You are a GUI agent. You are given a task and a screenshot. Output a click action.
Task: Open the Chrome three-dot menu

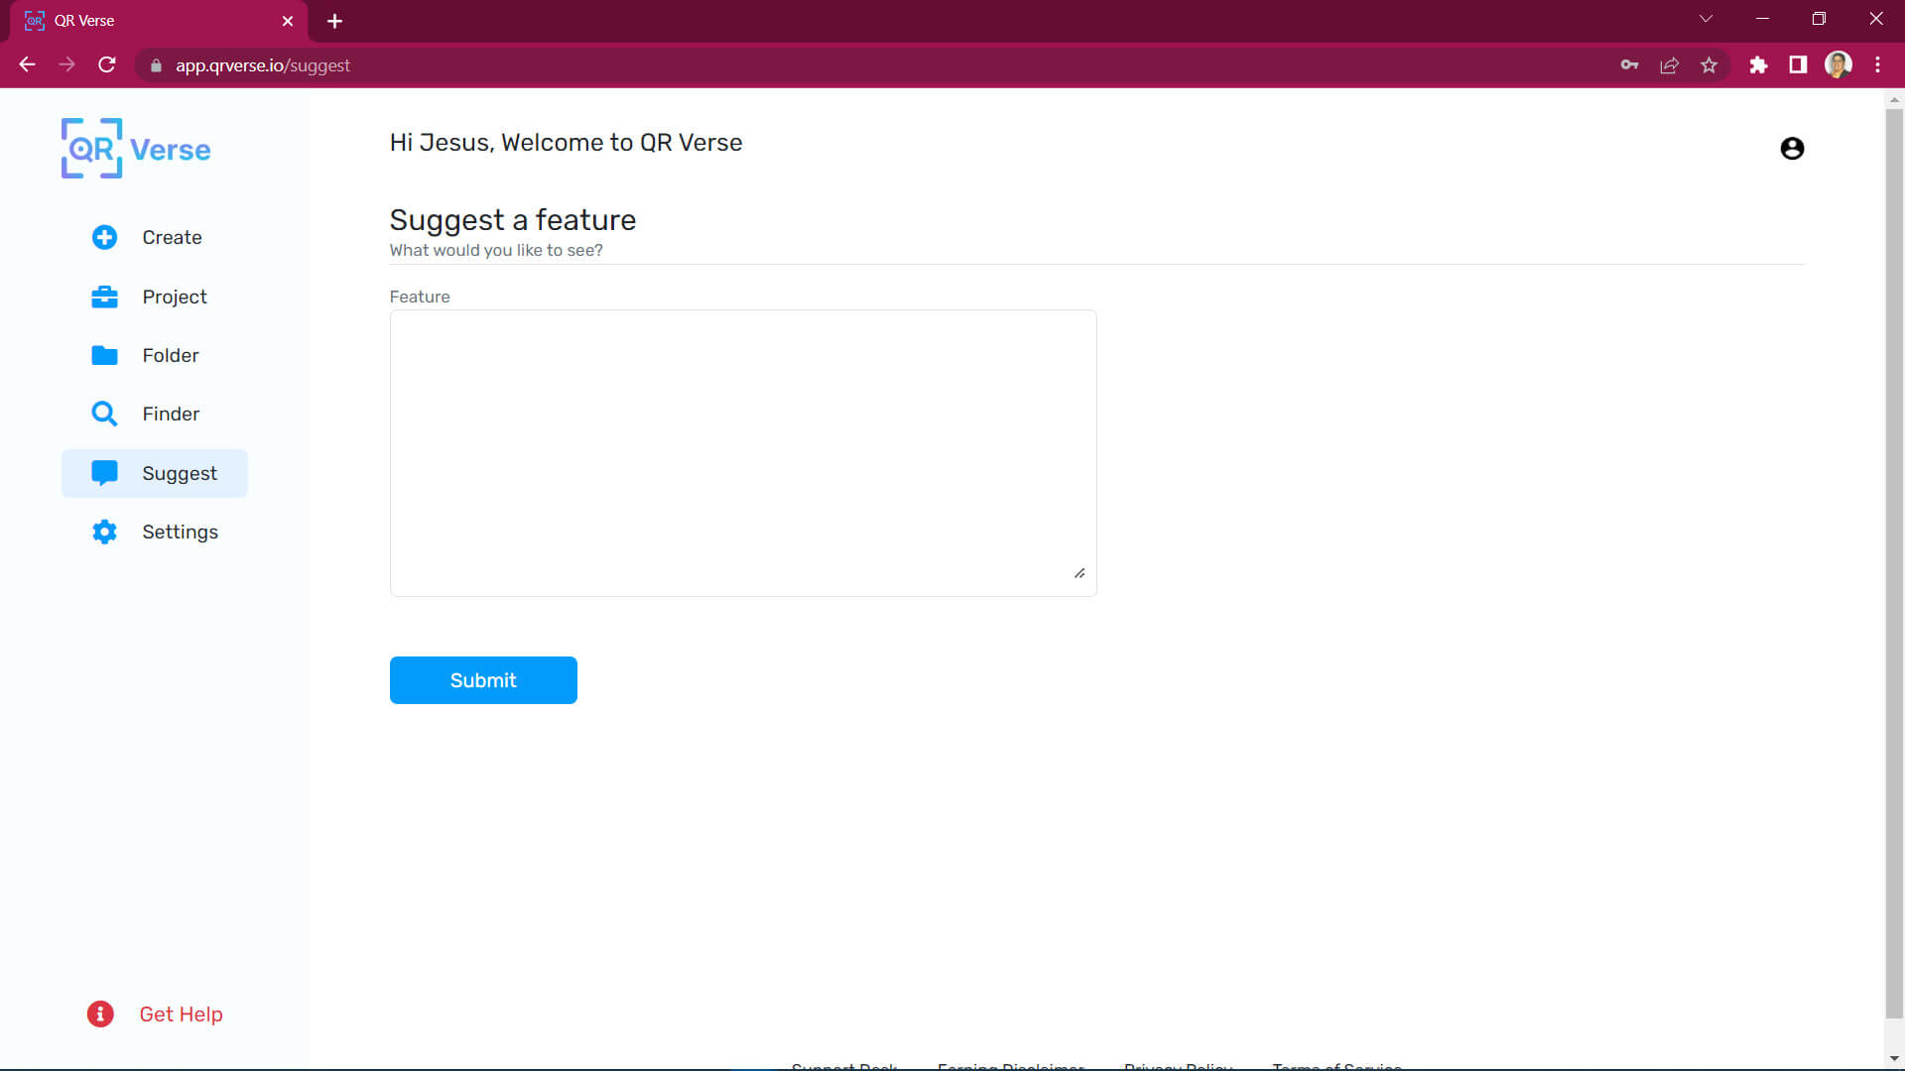(x=1877, y=64)
